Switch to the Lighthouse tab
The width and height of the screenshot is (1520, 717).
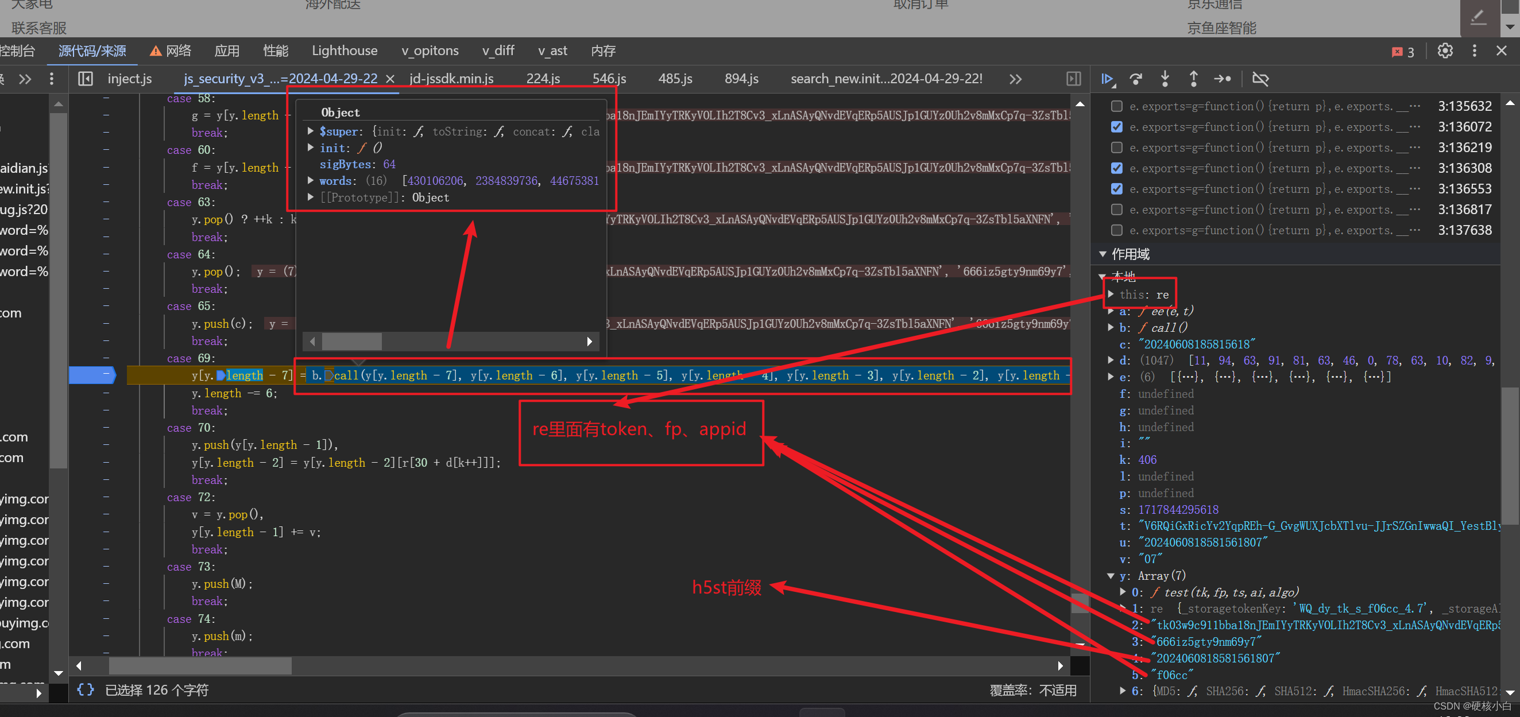(x=345, y=51)
